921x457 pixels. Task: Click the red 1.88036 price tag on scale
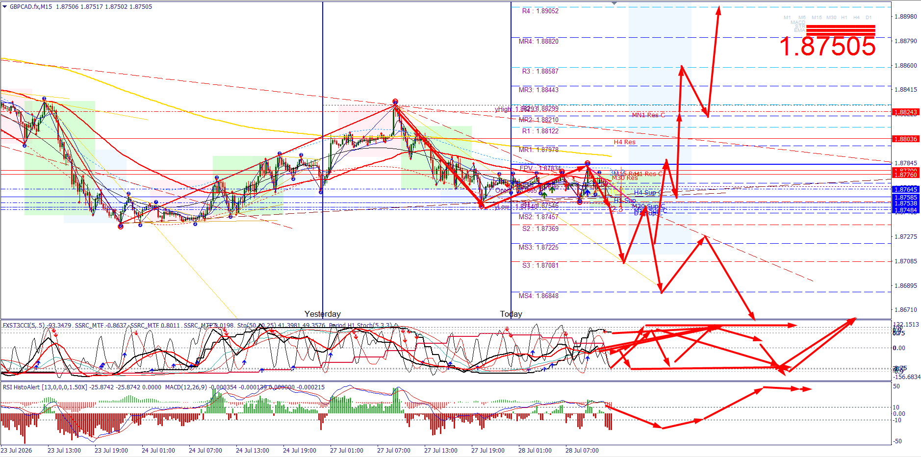[905, 139]
